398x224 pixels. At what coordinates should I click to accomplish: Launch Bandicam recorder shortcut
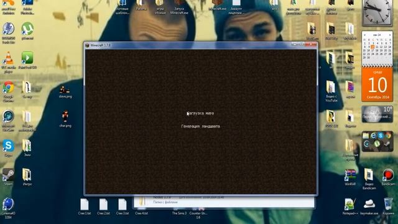click(388, 177)
